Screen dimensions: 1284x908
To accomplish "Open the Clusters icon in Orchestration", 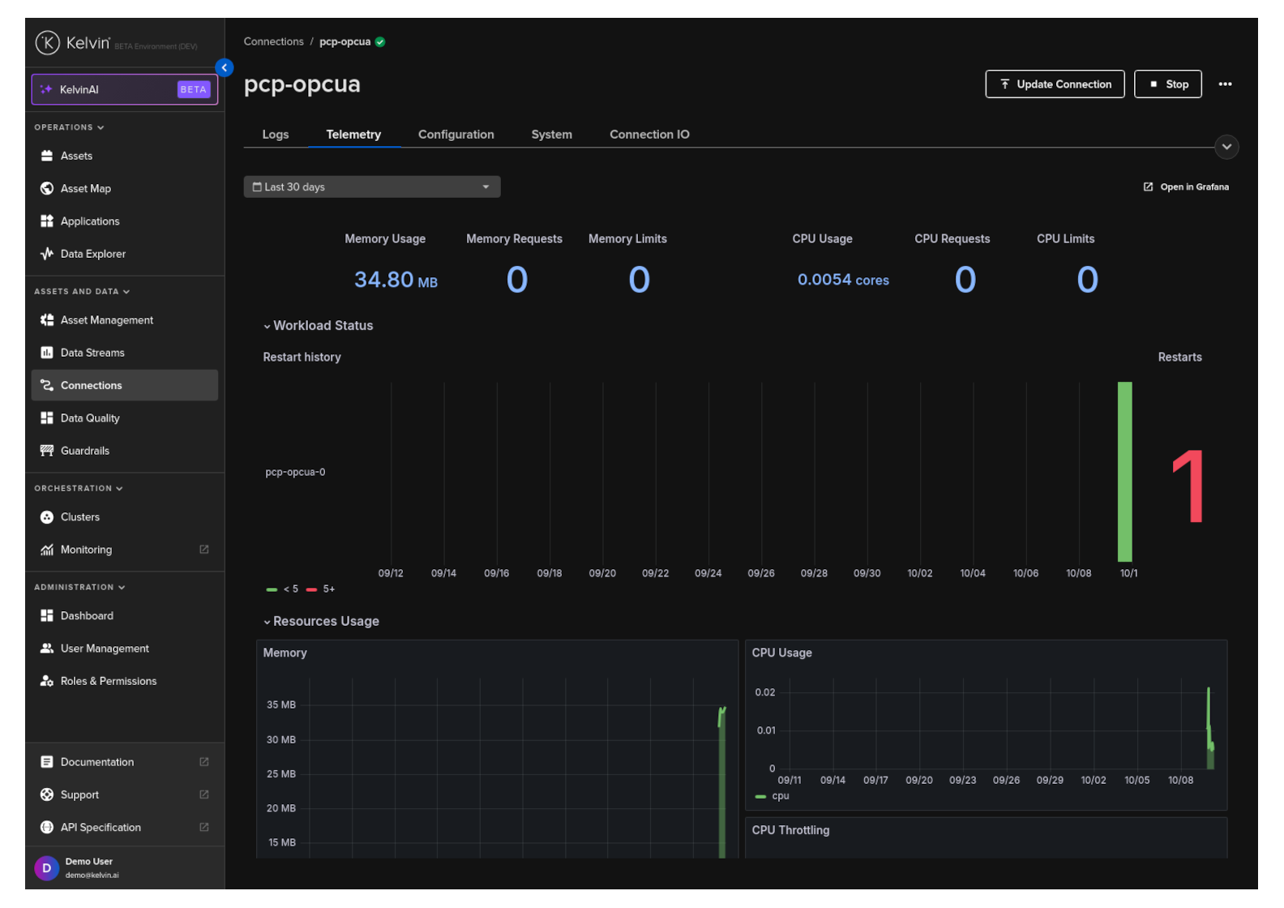I will [x=47, y=517].
